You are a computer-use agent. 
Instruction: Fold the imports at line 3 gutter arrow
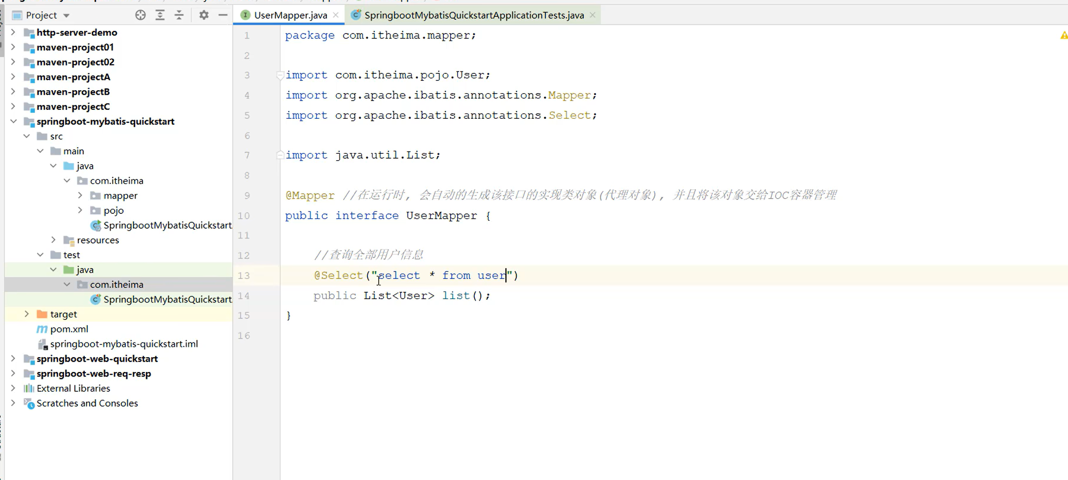pyautogui.click(x=280, y=75)
